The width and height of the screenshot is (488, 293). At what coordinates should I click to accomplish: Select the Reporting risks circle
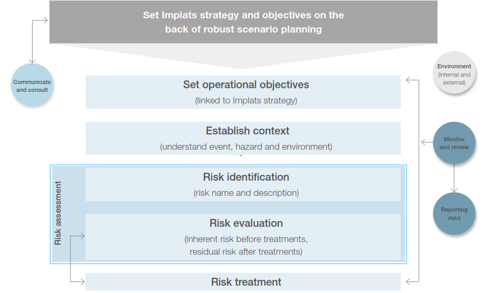tap(454, 214)
